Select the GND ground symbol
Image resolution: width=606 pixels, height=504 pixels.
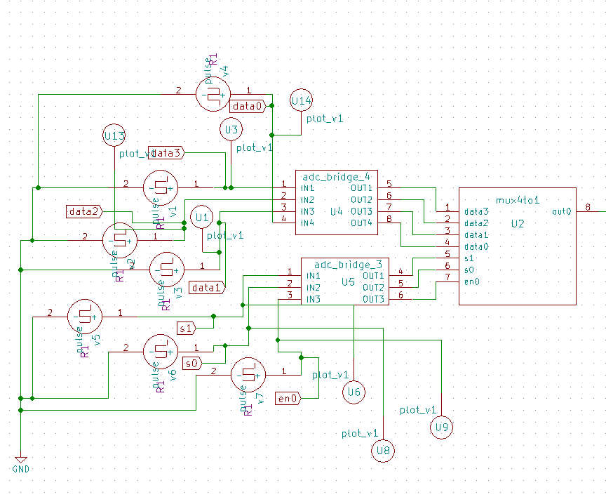[x=21, y=458]
